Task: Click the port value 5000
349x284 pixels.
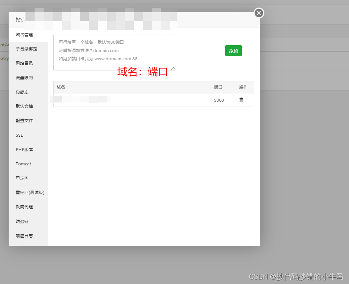Action: pos(219,100)
